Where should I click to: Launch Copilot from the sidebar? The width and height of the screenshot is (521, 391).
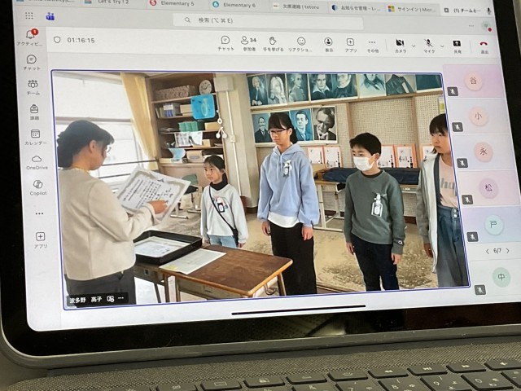(37, 187)
